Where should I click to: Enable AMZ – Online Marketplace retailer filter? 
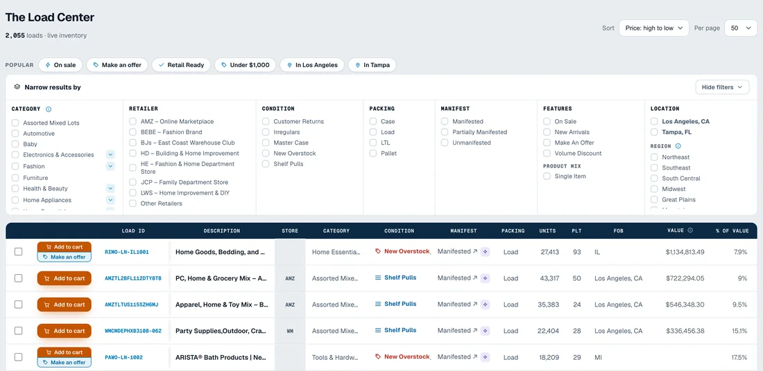133,121
